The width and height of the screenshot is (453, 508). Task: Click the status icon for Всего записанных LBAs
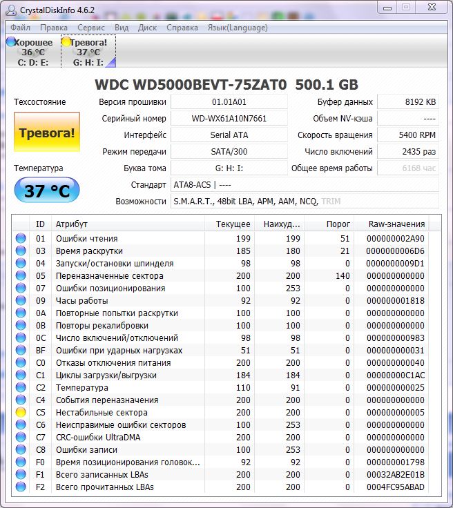[x=21, y=474]
